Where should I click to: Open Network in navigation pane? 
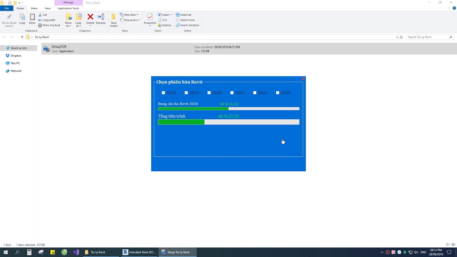[16, 71]
